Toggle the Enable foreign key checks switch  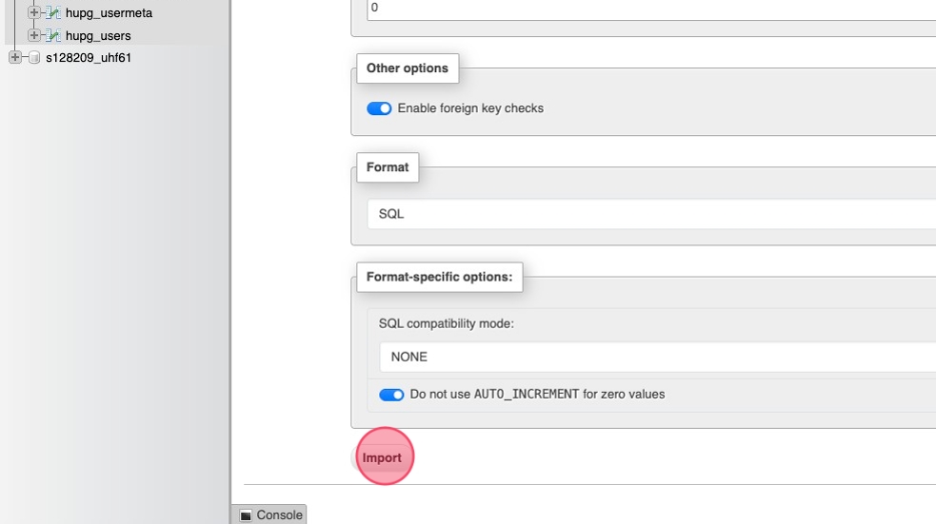pyautogui.click(x=379, y=108)
